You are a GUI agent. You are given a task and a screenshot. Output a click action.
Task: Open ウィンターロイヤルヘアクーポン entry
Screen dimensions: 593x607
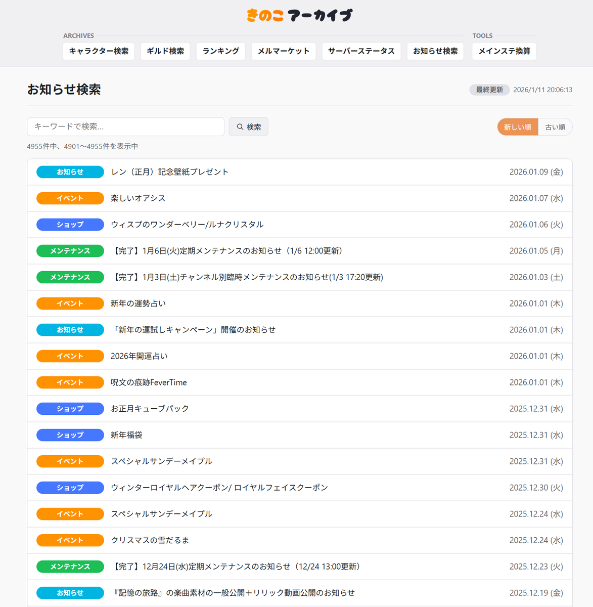pyautogui.click(x=300, y=488)
